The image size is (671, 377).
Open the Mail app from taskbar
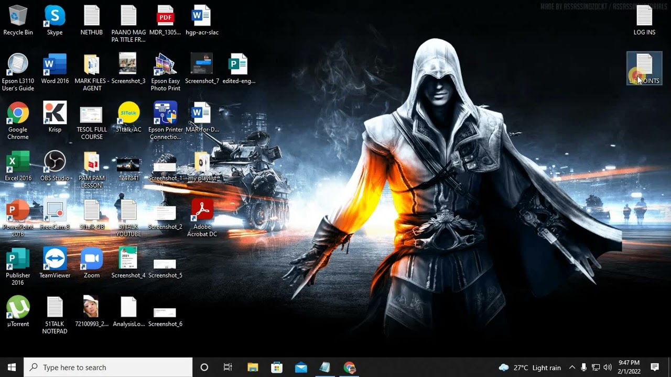pyautogui.click(x=301, y=368)
